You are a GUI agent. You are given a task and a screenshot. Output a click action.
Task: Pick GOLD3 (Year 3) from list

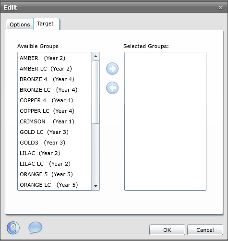tap(55, 143)
